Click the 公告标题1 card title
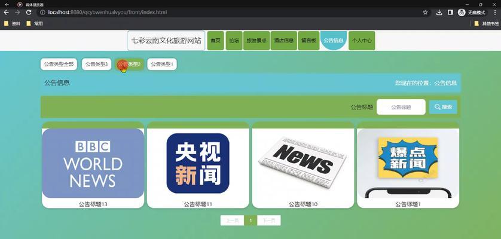This screenshot has width=501, height=239. tap(408, 204)
